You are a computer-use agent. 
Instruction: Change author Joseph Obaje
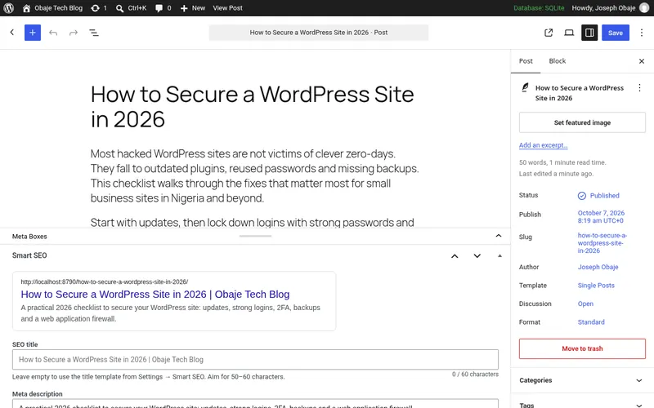(598, 267)
